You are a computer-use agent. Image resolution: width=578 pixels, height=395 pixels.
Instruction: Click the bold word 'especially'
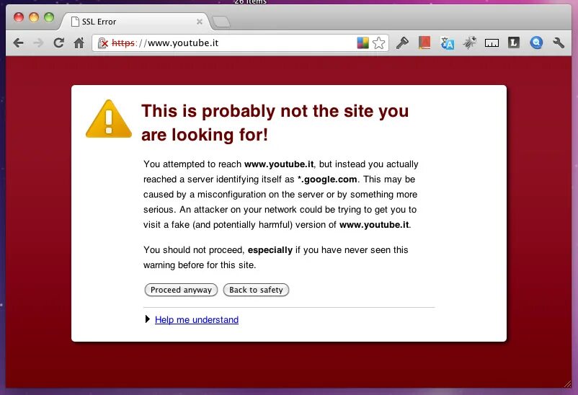click(x=270, y=250)
